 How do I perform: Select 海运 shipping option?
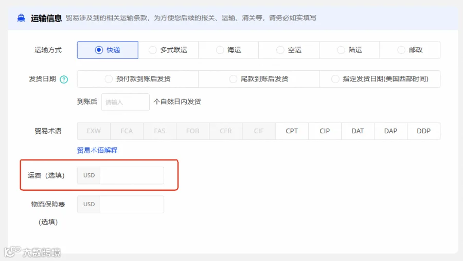(228, 50)
